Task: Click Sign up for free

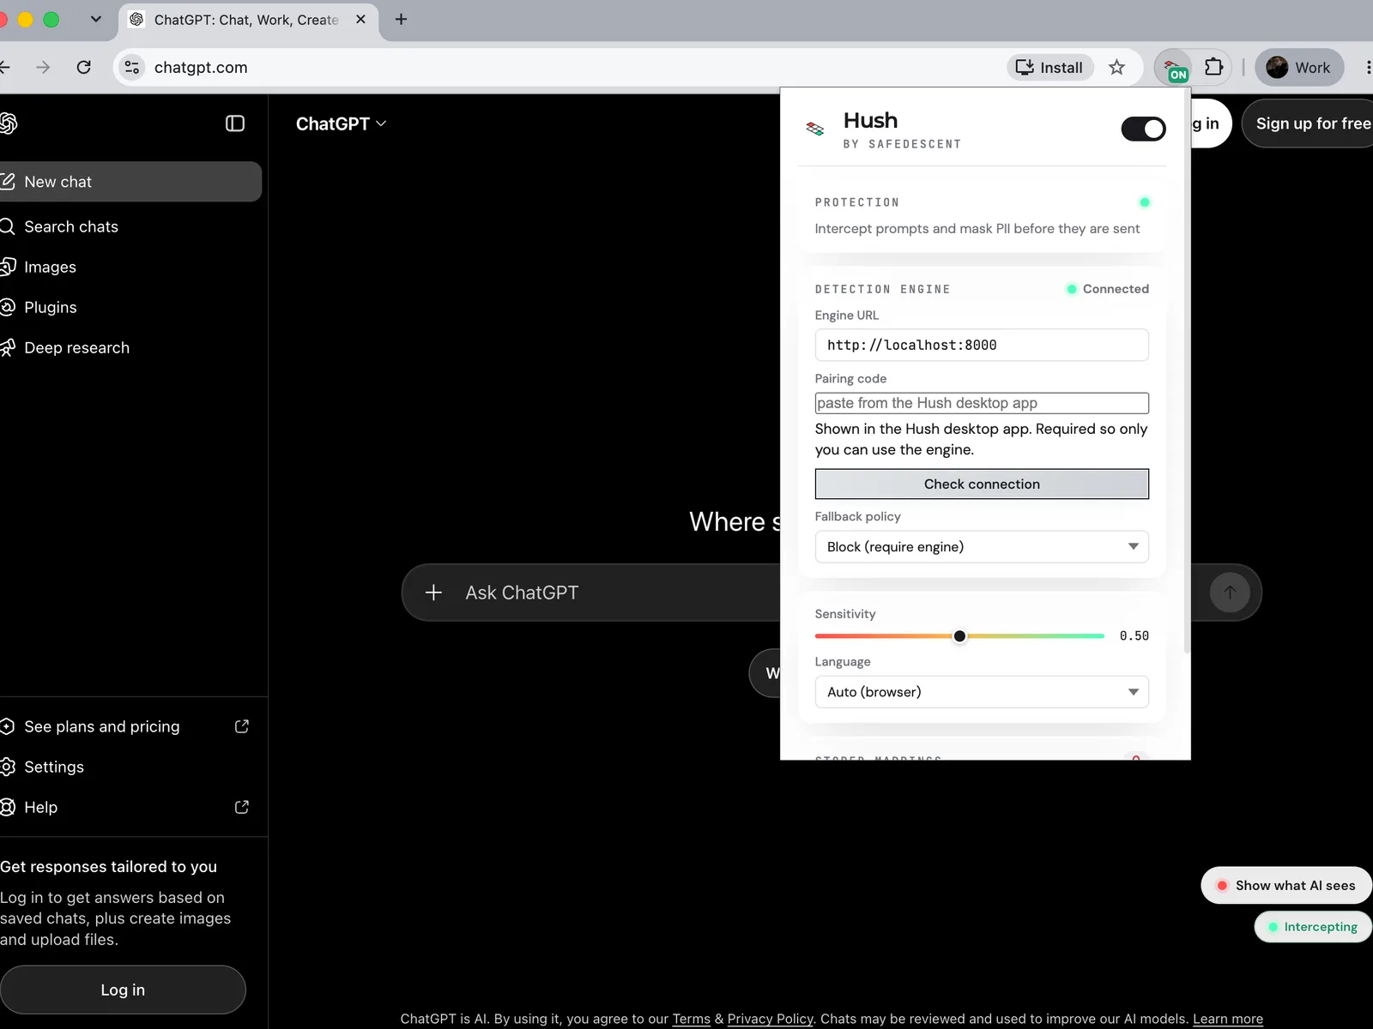Action: tap(1309, 123)
